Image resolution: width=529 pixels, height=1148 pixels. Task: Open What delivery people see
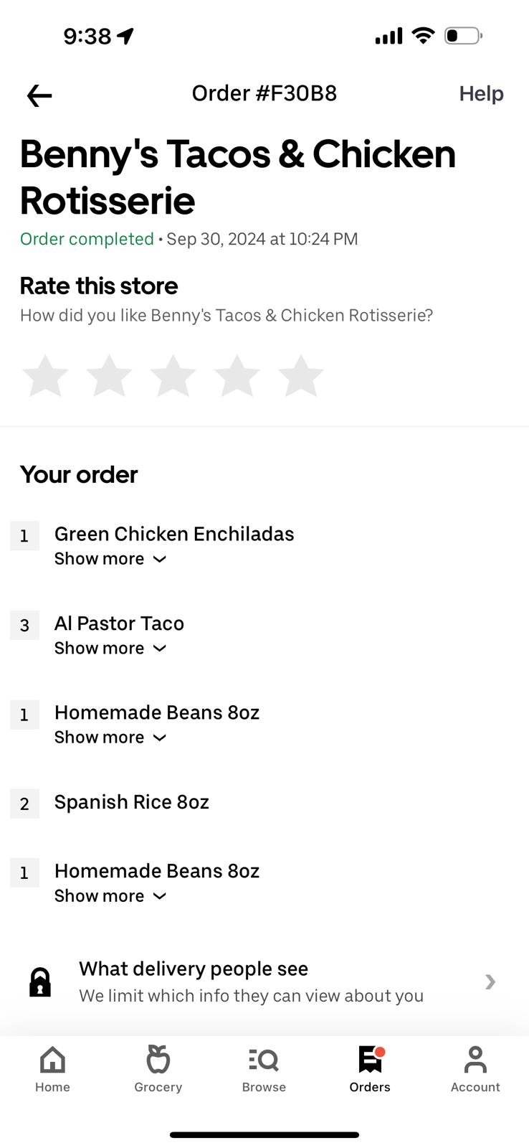pyautogui.click(x=251, y=982)
